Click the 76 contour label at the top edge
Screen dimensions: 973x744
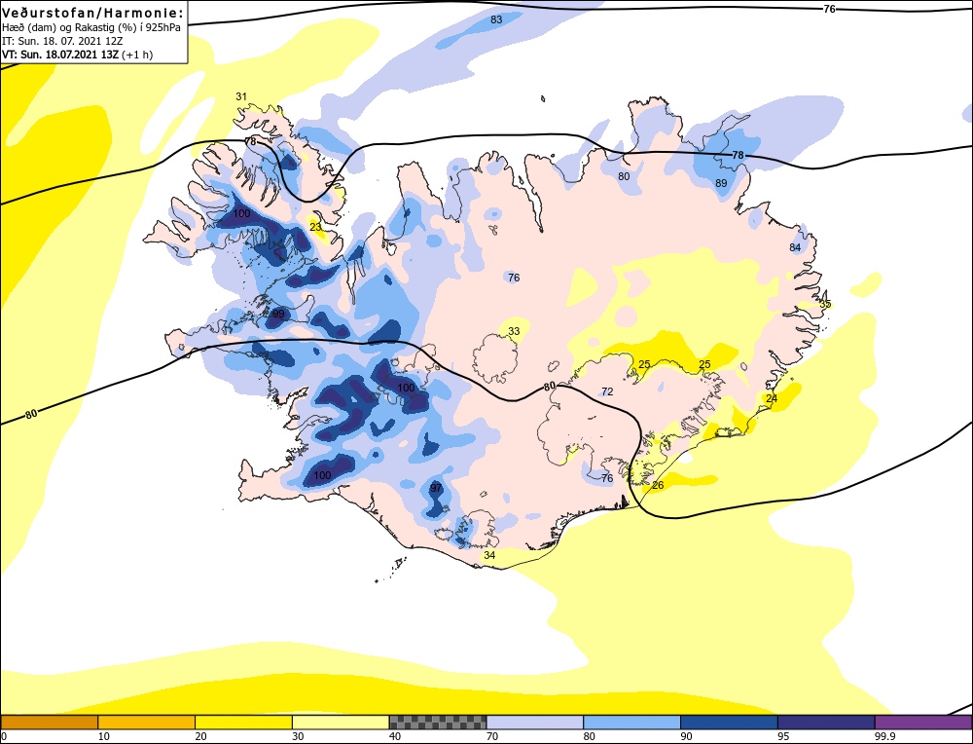pyautogui.click(x=830, y=9)
